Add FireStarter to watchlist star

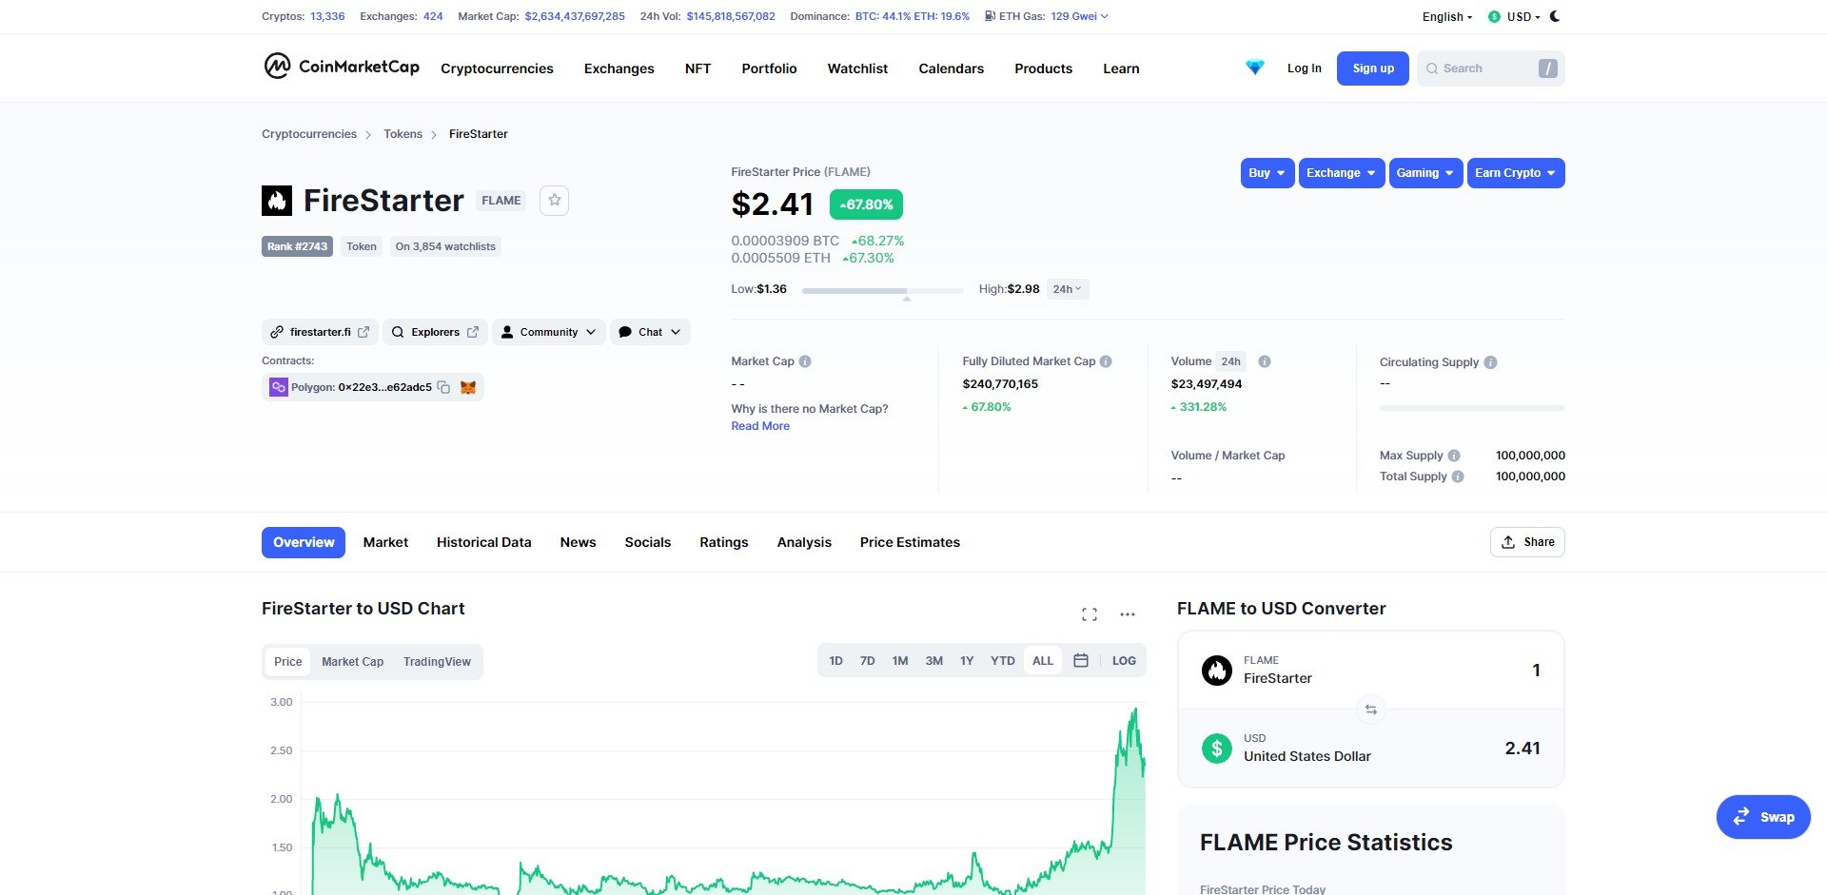tap(555, 200)
